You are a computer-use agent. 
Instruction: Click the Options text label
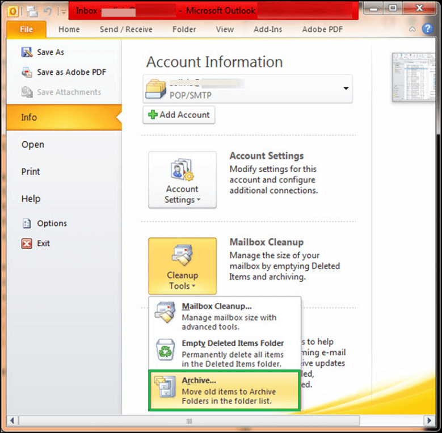tap(52, 223)
